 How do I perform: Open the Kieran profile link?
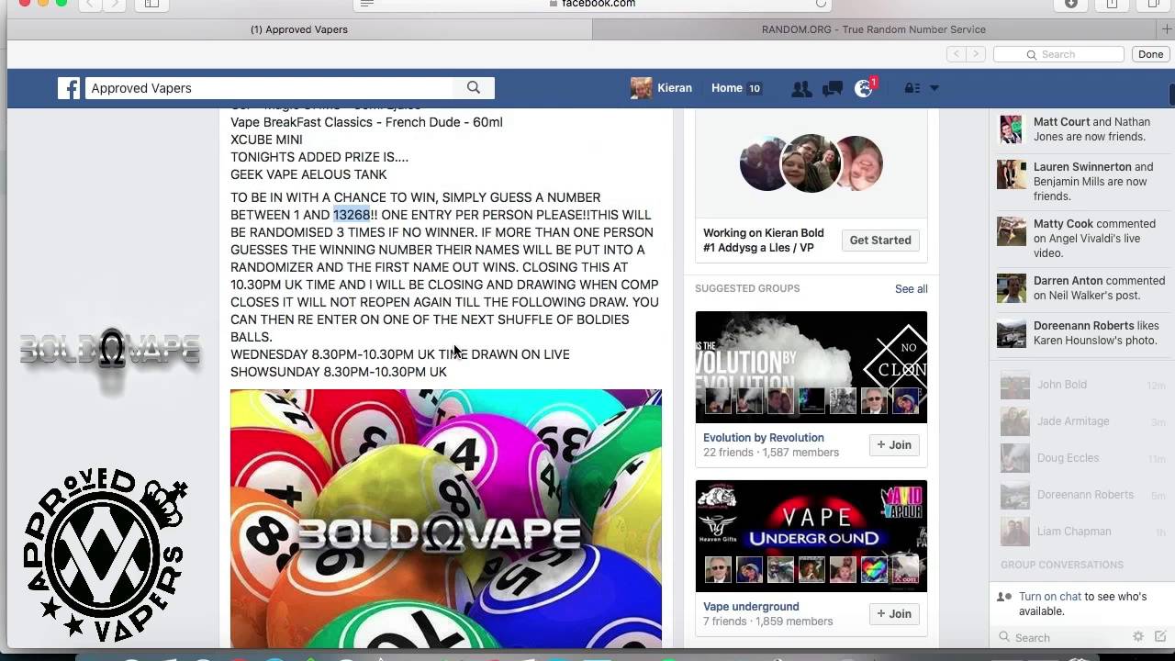click(675, 88)
